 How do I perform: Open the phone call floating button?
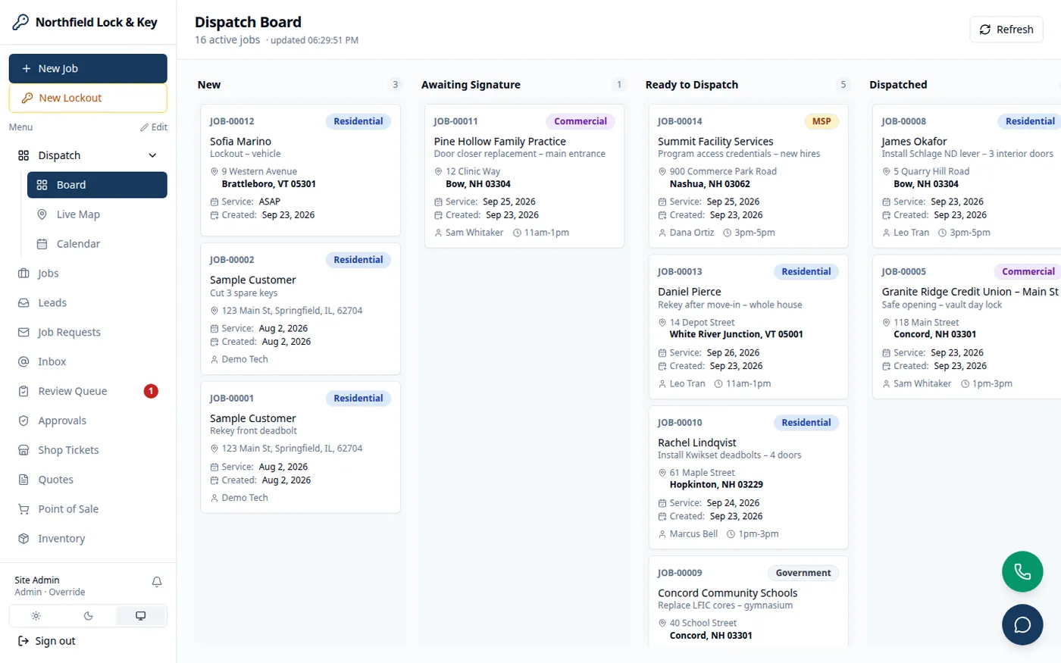[x=1022, y=571]
